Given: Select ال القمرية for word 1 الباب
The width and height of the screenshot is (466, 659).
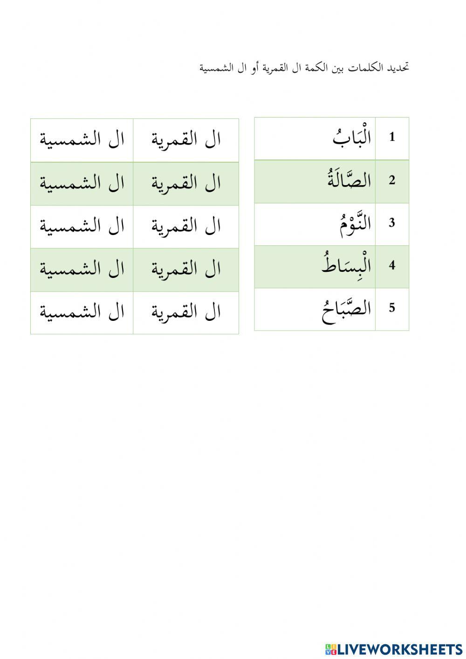Looking at the screenshot, I should [x=185, y=140].
